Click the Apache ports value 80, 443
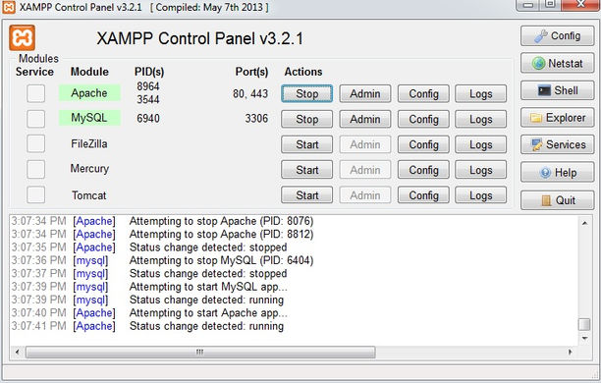 pyautogui.click(x=250, y=93)
